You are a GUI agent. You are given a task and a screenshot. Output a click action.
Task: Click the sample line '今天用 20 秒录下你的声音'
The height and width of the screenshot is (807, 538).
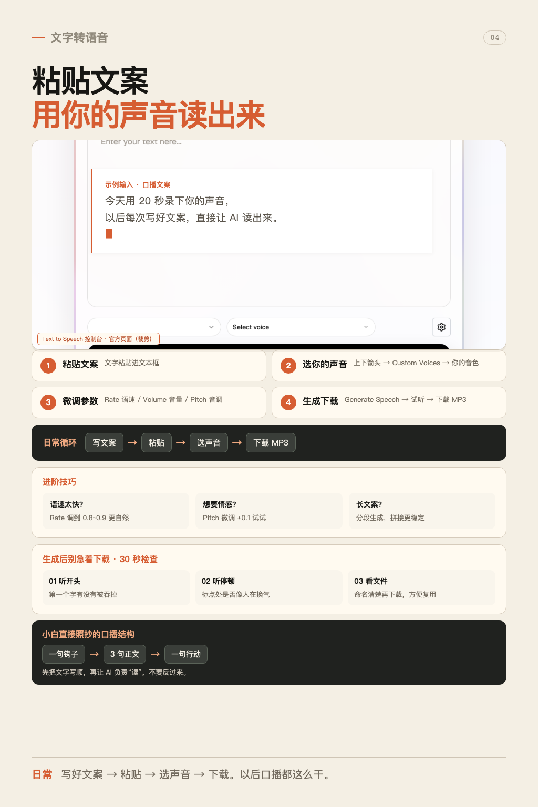tap(167, 201)
